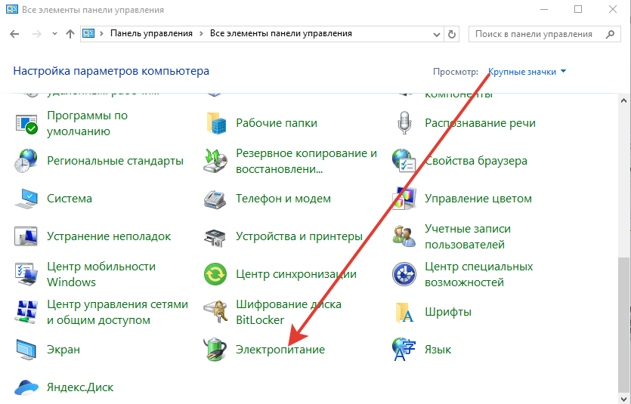Screen dimensions: 631x404
Task: Open the 'Крупные значки' view dropdown
Action: [527, 72]
